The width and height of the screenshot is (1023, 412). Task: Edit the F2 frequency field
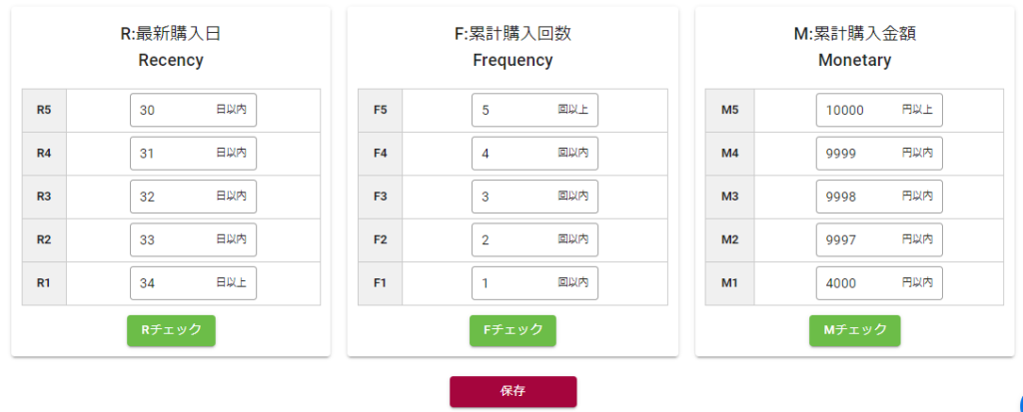click(517, 240)
